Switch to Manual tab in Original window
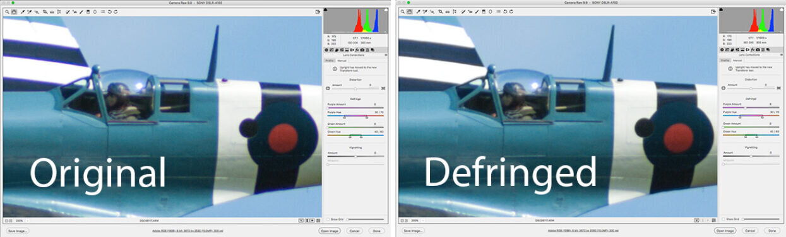 (x=342, y=61)
